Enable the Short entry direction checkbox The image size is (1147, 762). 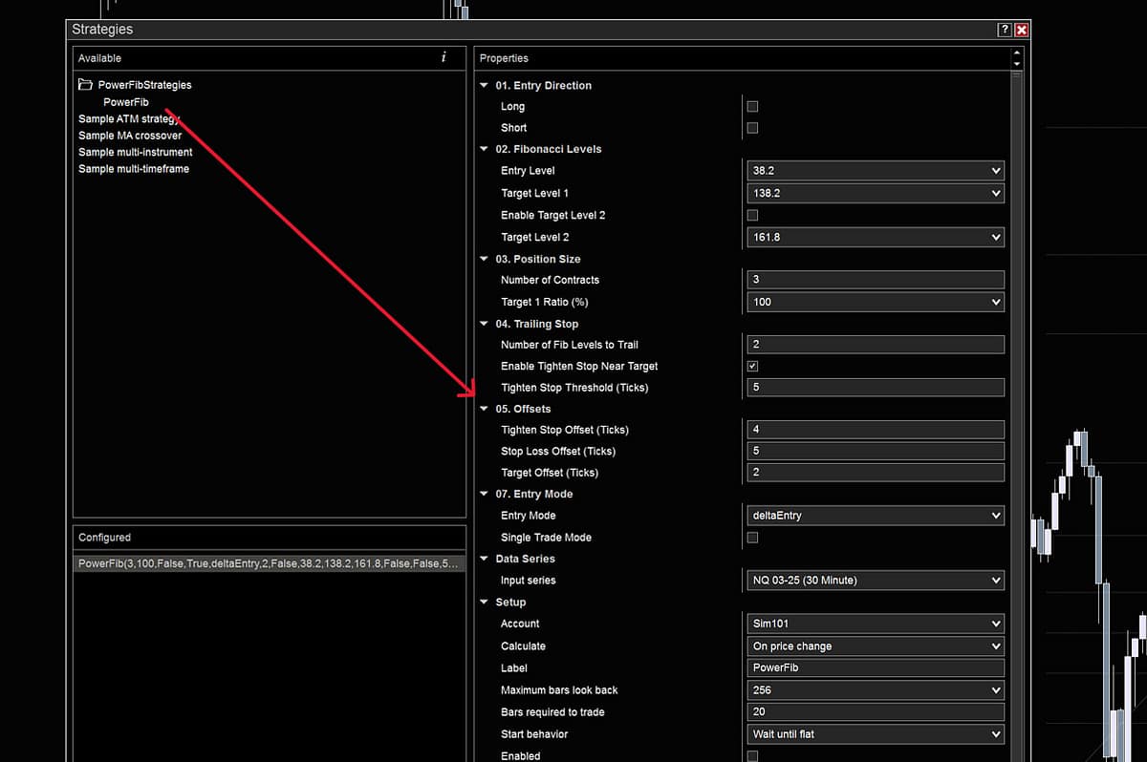click(x=752, y=128)
